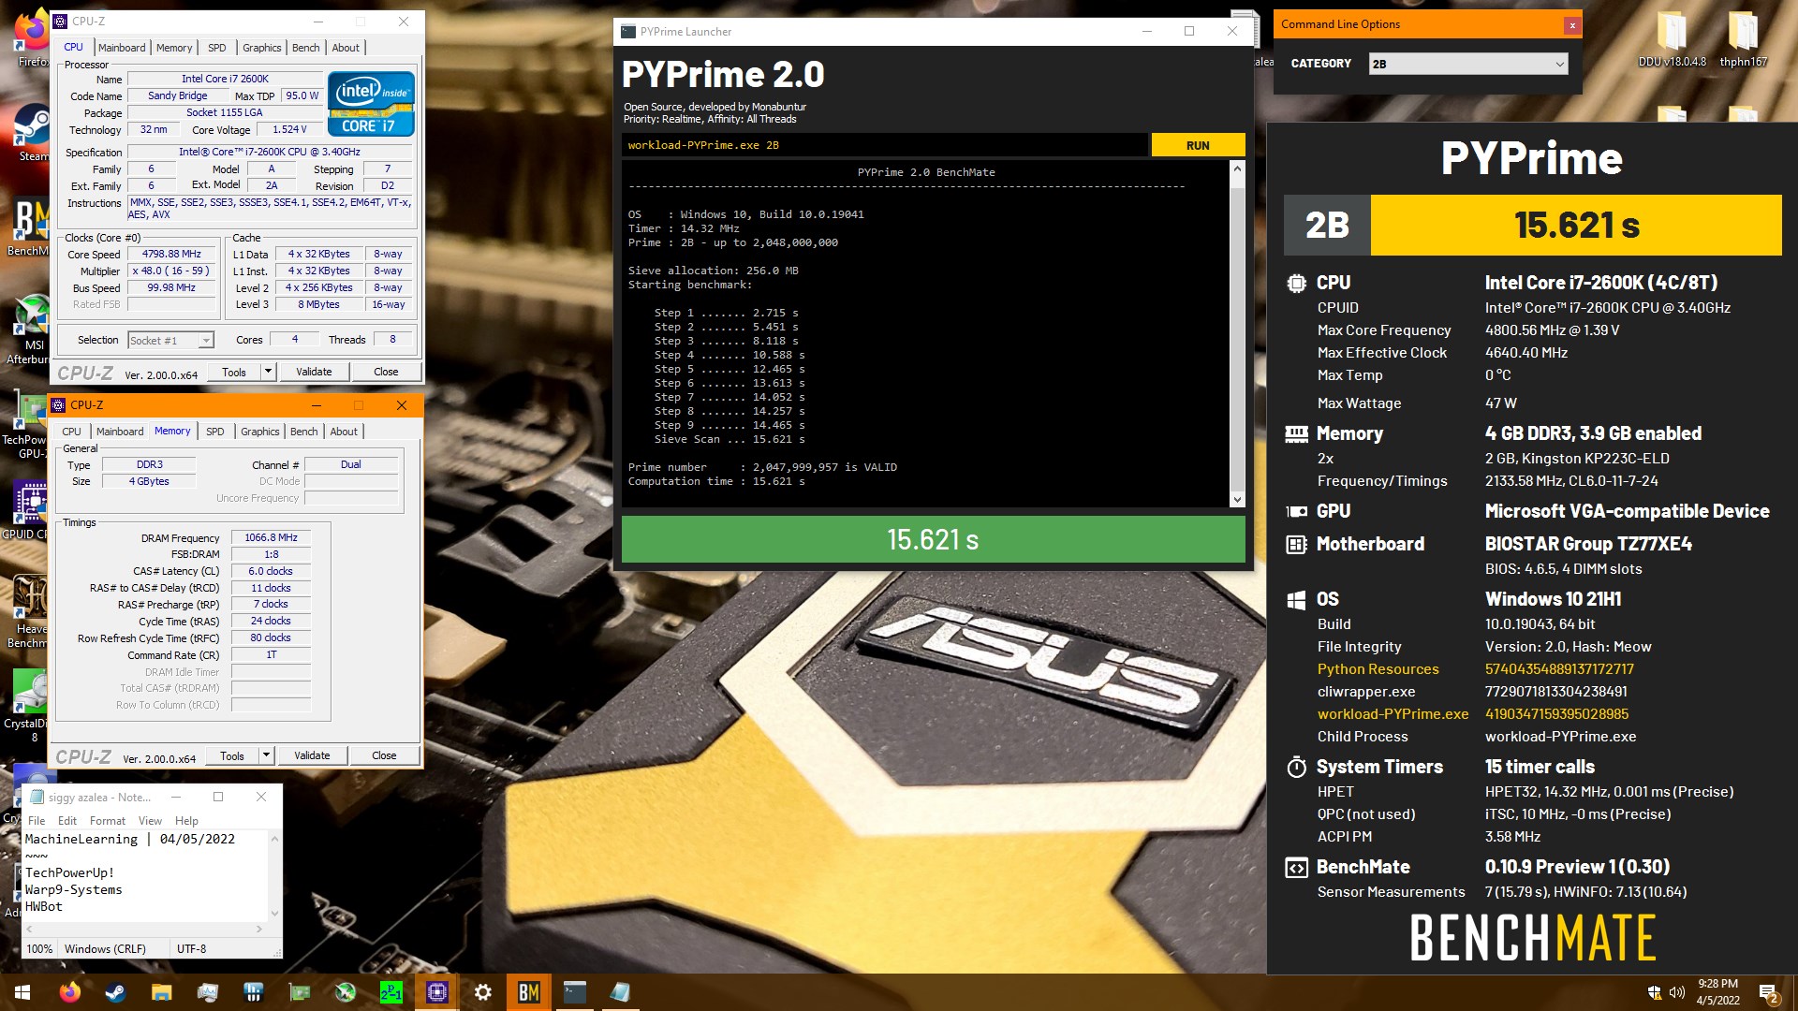Open the BenchMate desktop shortcut
Screen dimensions: 1798x1011
coord(28,227)
